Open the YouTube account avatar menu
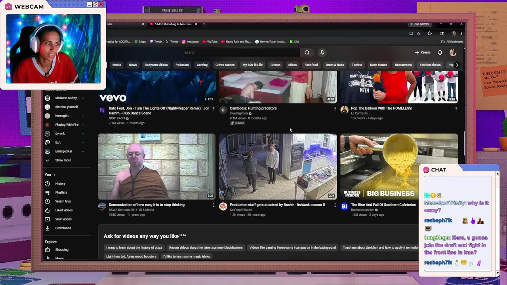 click(x=453, y=52)
